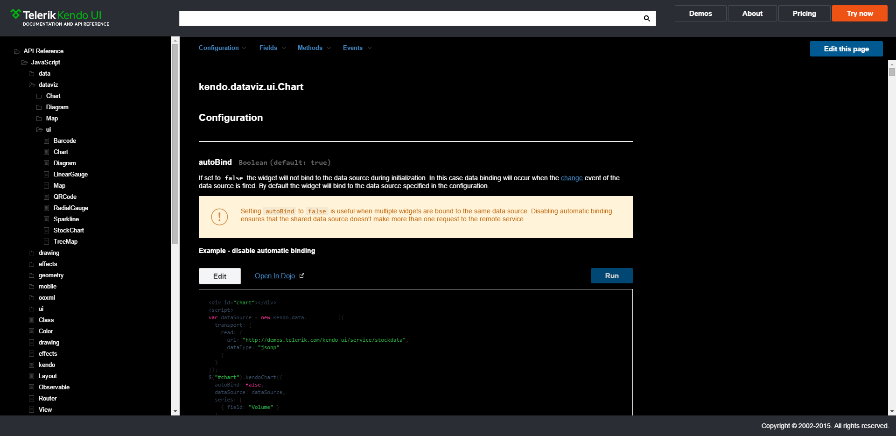Collapse the JavaScript folder node
Image resolution: width=896 pixels, height=436 pixels.
24,63
